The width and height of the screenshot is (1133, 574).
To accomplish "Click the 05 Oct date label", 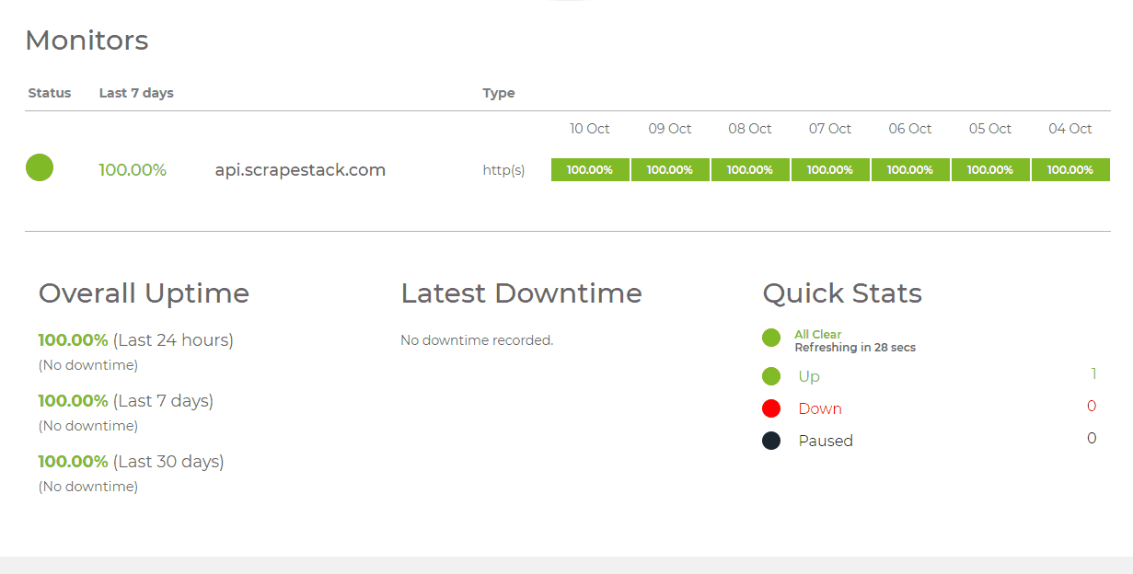I will click(989, 128).
